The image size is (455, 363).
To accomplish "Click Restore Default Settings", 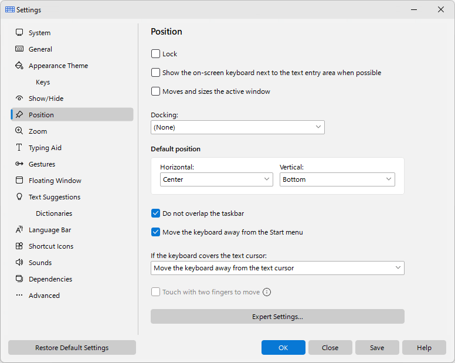I will 72,347.
